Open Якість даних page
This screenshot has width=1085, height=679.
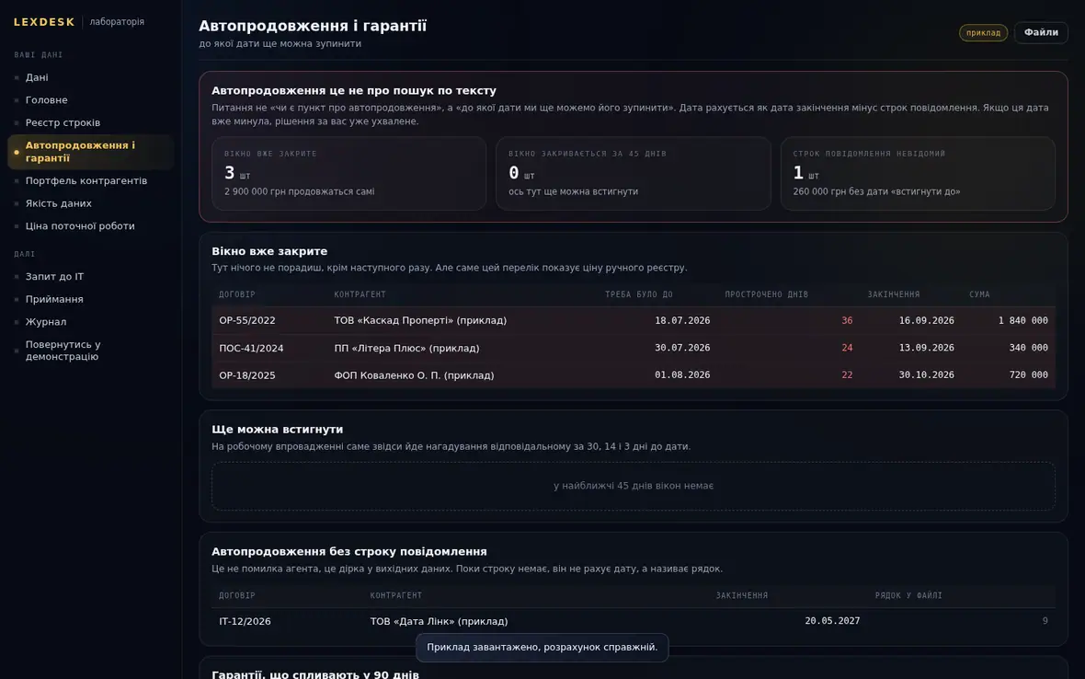coord(90,203)
